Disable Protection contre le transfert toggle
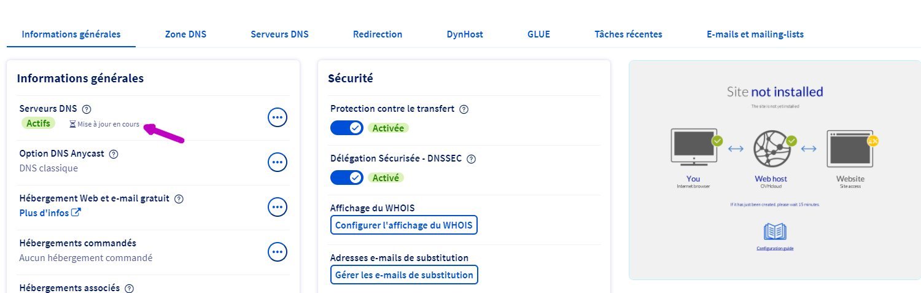Screen dimensions: 921x293 tap(347, 128)
